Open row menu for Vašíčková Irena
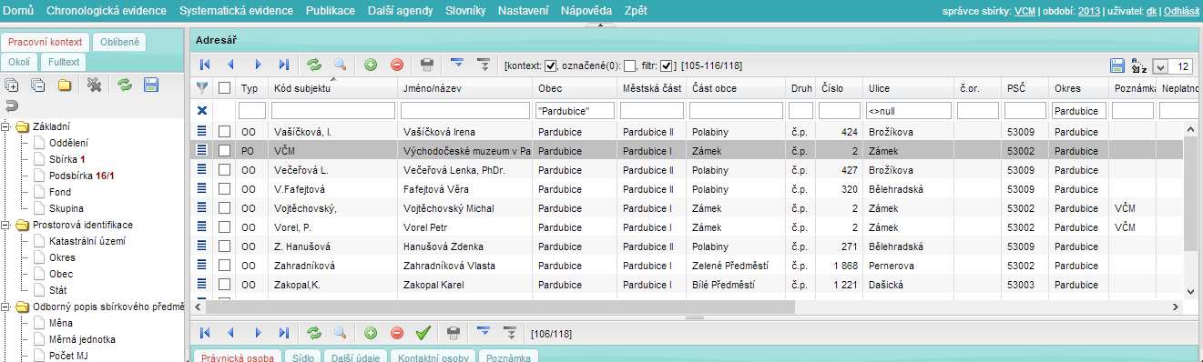The image size is (1203, 362). [x=202, y=132]
